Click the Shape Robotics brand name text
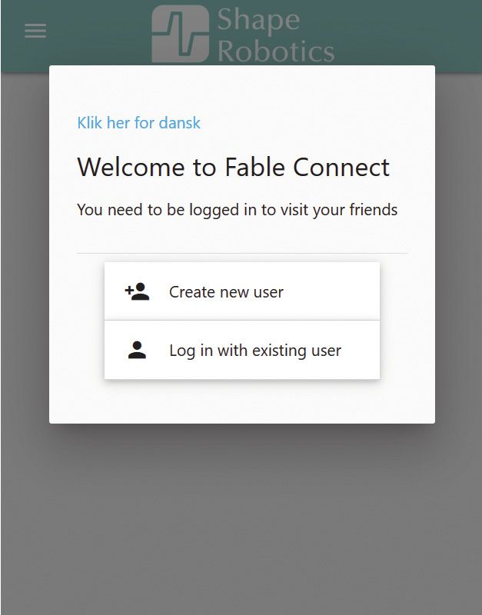Viewport: 482px width, 615px height. click(275, 35)
